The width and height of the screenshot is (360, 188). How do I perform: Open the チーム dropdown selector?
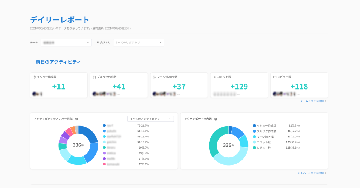66,43
